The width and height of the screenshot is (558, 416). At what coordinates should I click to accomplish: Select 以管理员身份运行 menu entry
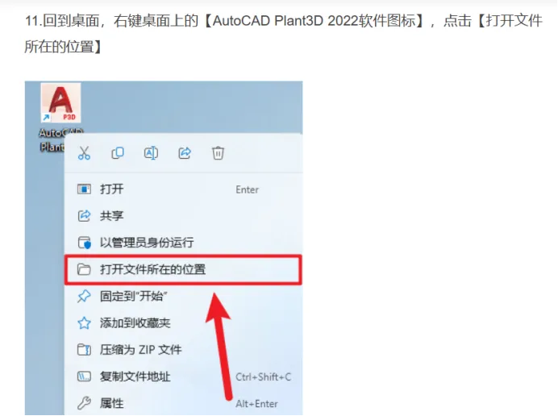click(x=183, y=243)
